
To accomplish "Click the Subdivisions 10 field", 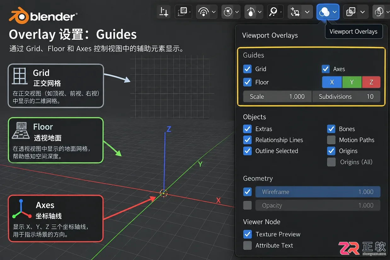I will pos(346,96).
